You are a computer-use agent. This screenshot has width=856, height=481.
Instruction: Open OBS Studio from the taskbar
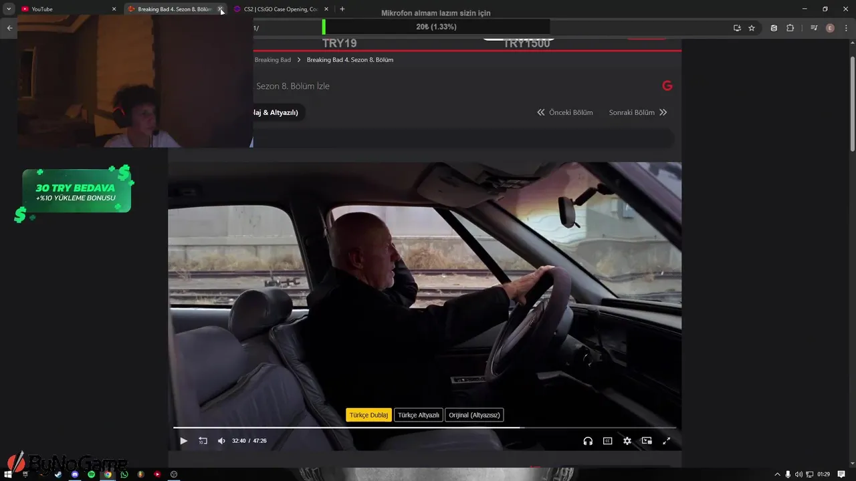point(174,474)
